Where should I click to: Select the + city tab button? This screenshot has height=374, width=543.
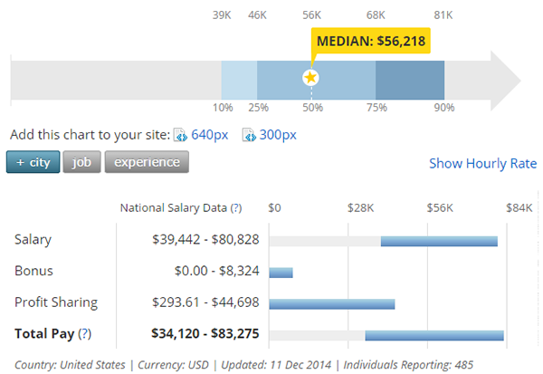pos(33,162)
